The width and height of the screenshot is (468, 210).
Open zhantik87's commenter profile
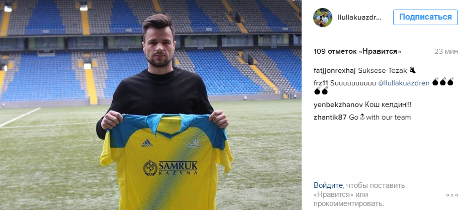[x=330, y=117]
